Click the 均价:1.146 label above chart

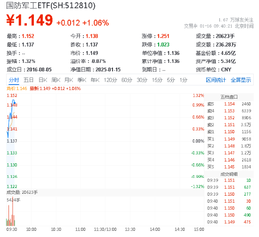[16, 89]
